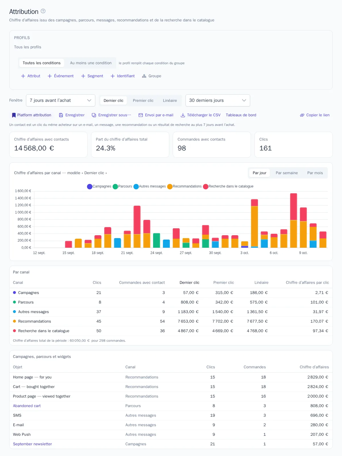Click the Clics column header in Par canal
The image size is (342, 456).
click(97, 283)
